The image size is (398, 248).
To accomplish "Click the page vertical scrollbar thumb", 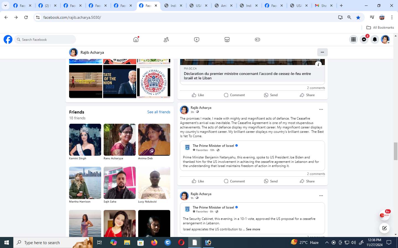I will pos(396,151).
